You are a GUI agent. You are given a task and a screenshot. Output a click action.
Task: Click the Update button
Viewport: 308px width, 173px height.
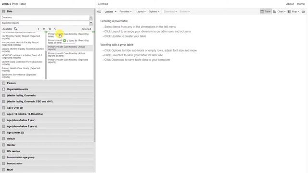[x=109, y=12]
